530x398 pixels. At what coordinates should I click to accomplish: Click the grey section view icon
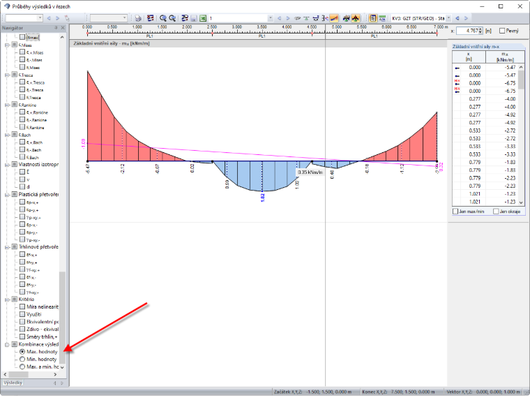[298, 18]
